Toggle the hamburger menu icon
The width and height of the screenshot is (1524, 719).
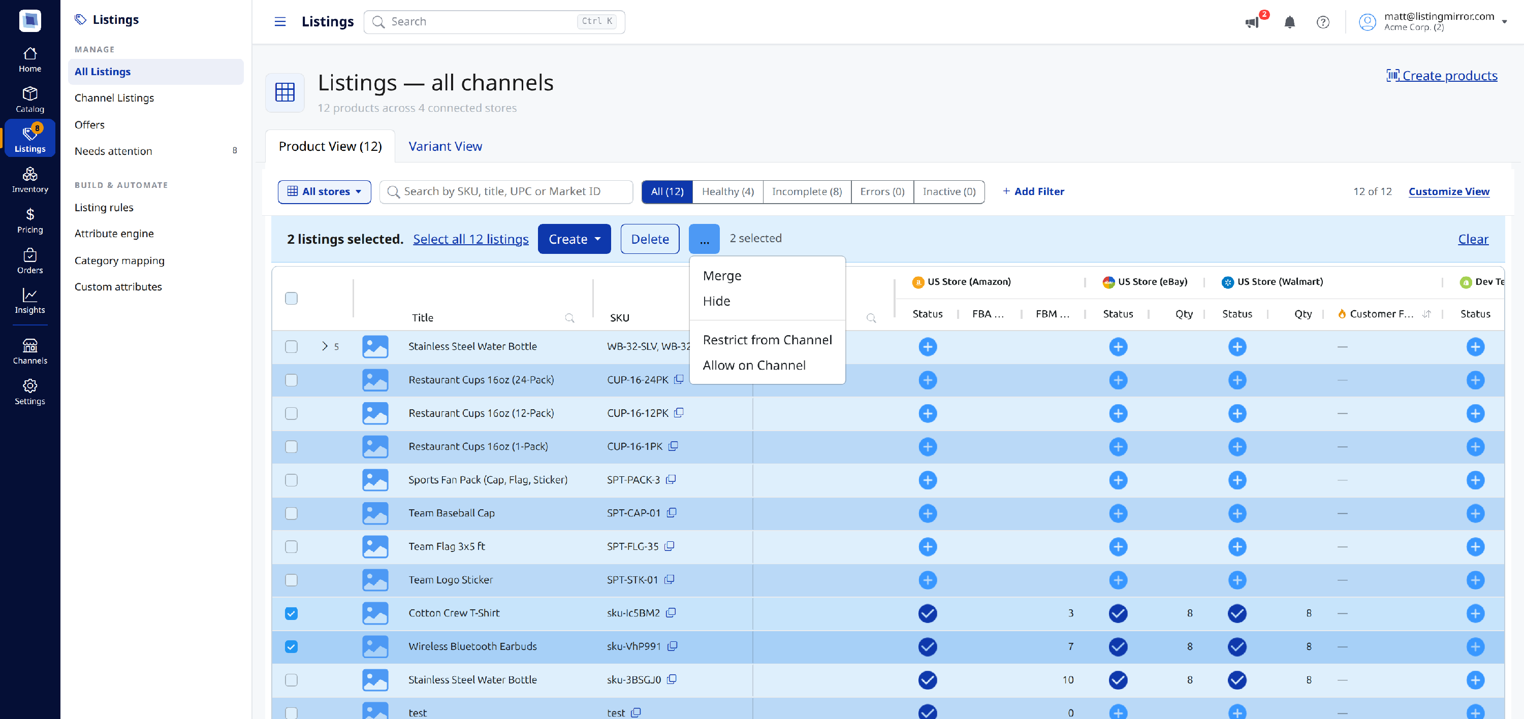pyautogui.click(x=280, y=22)
